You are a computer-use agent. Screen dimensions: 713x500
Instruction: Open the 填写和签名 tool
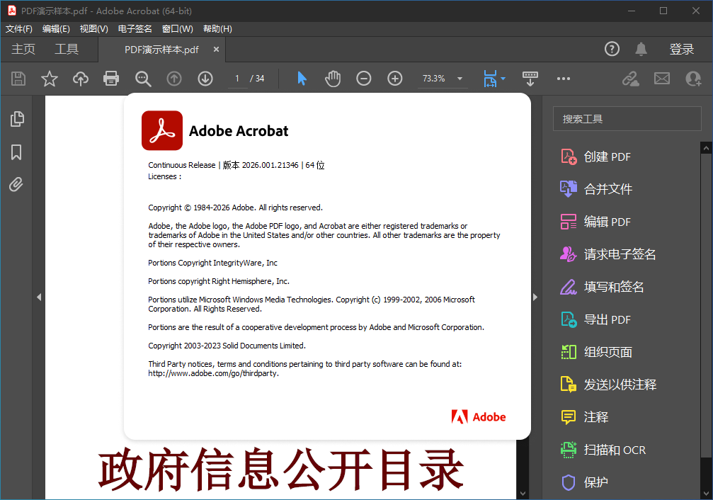602,287
